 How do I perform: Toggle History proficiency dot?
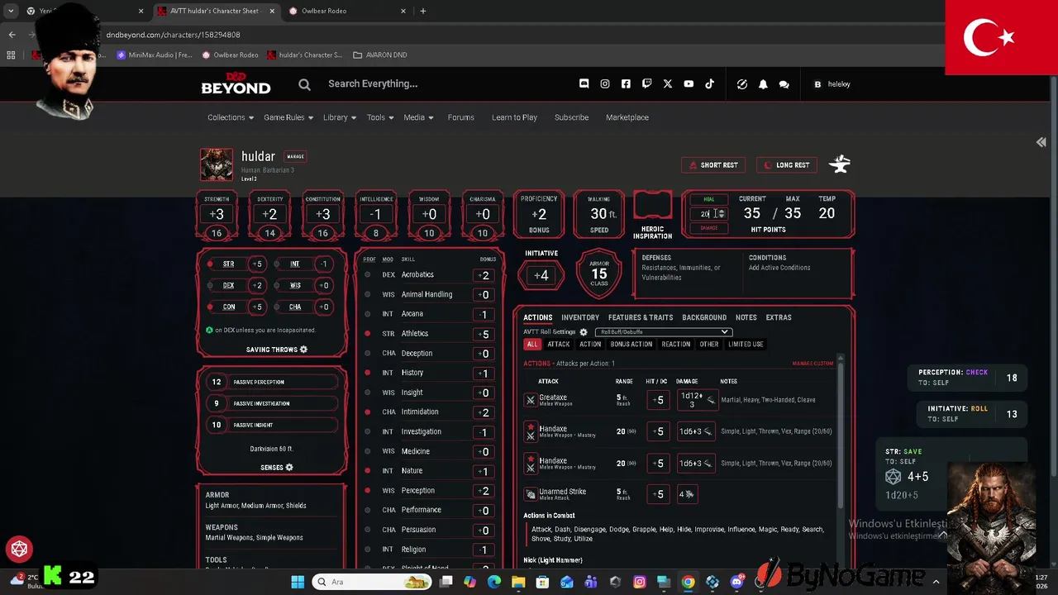click(368, 373)
